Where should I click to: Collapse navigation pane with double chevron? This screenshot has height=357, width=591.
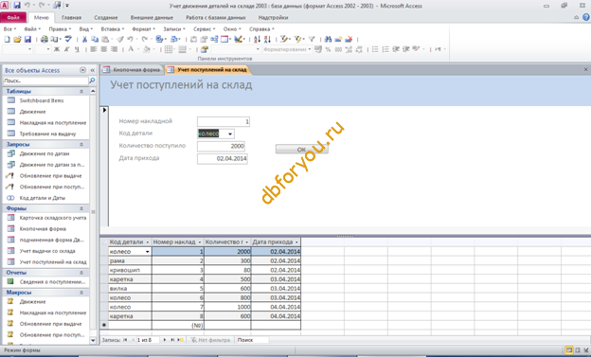pyautogui.click(x=93, y=70)
